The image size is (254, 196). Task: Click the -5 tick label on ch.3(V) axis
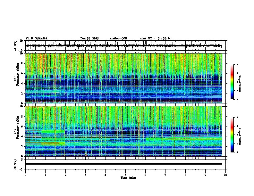click(x=21, y=169)
